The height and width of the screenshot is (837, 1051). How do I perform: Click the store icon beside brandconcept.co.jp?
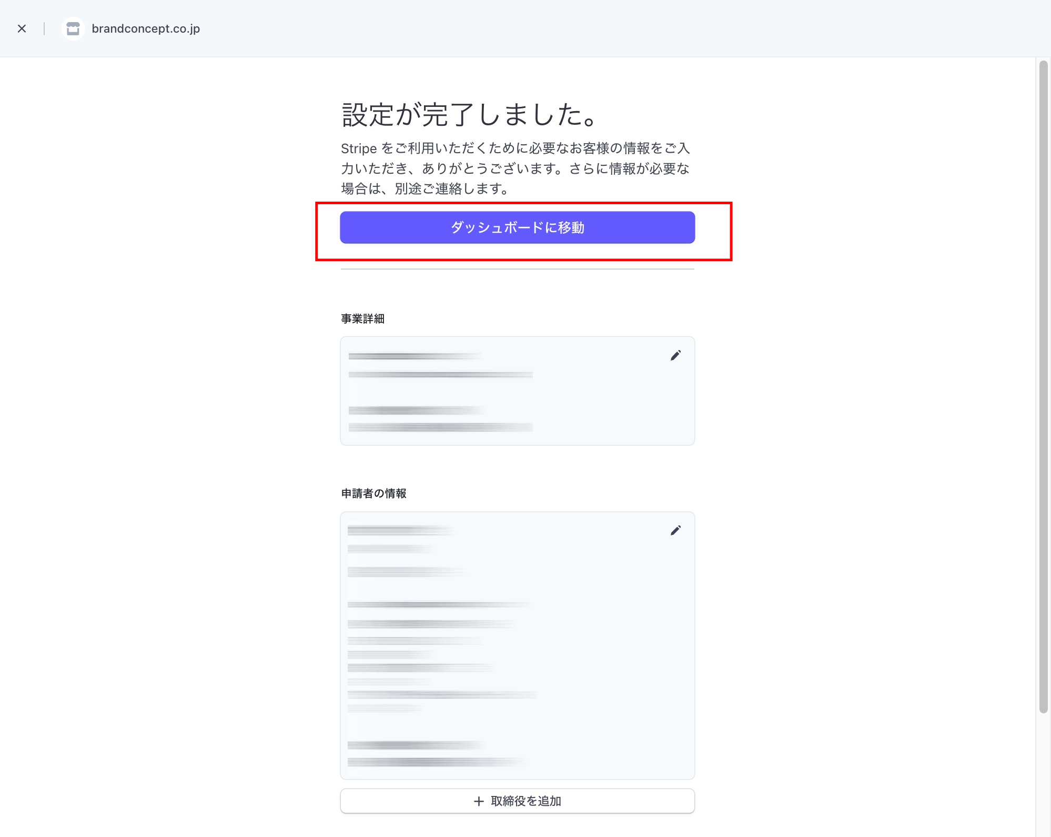pyautogui.click(x=73, y=28)
